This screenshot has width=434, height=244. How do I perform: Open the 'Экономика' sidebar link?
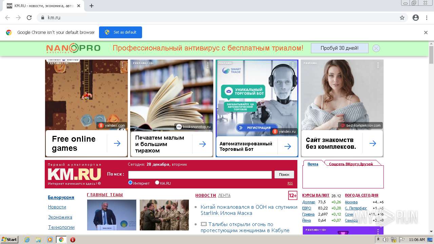pos(60,217)
